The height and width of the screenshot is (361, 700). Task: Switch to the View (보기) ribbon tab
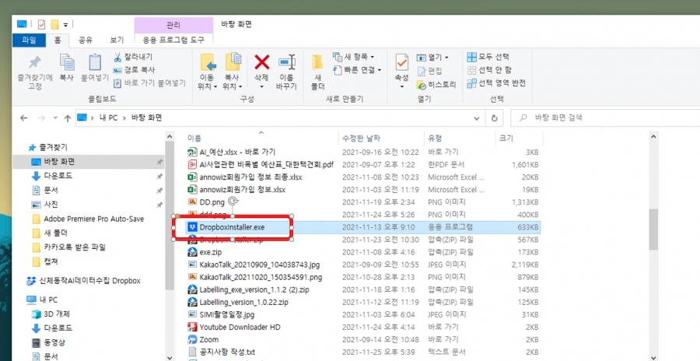(117, 40)
